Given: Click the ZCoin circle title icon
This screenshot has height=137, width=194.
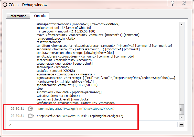Looking at the screenshot, I should (5, 5).
